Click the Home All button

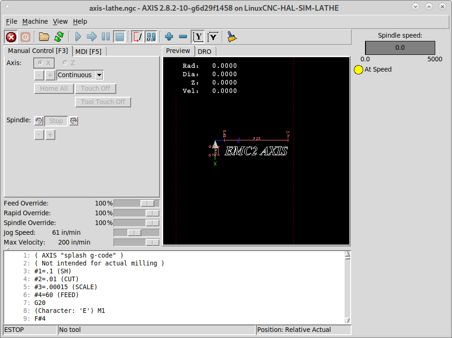click(54, 88)
